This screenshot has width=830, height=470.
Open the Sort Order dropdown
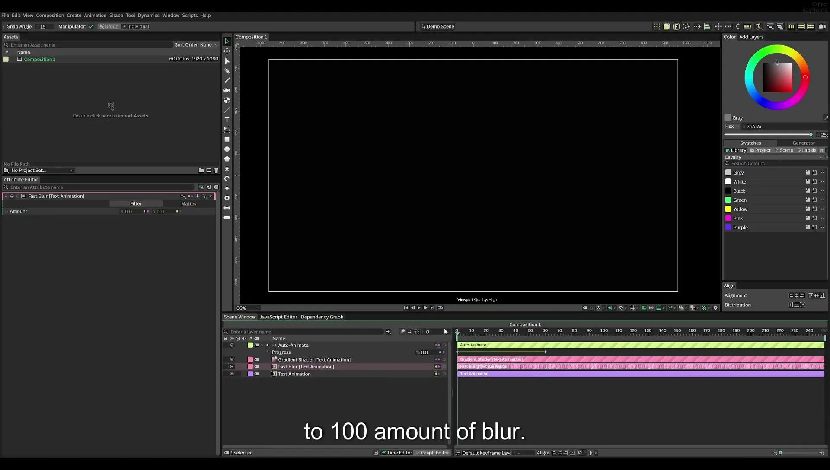(x=209, y=45)
